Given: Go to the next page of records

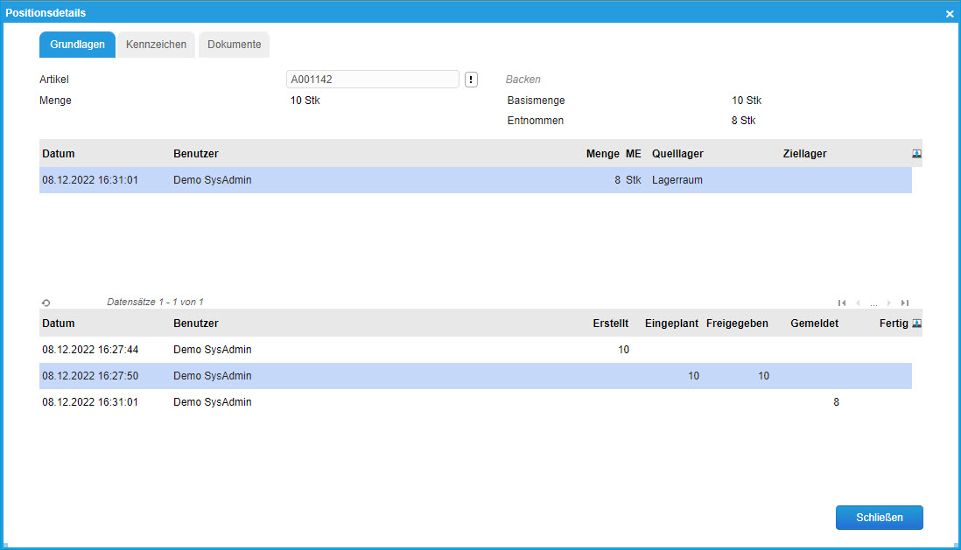Looking at the screenshot, I should coord(889,303).
